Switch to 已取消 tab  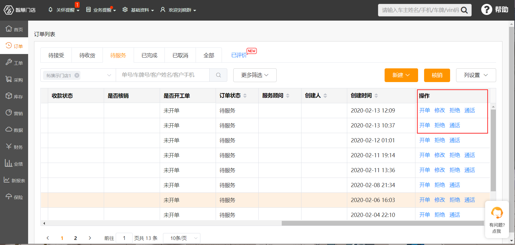(180, 55)
